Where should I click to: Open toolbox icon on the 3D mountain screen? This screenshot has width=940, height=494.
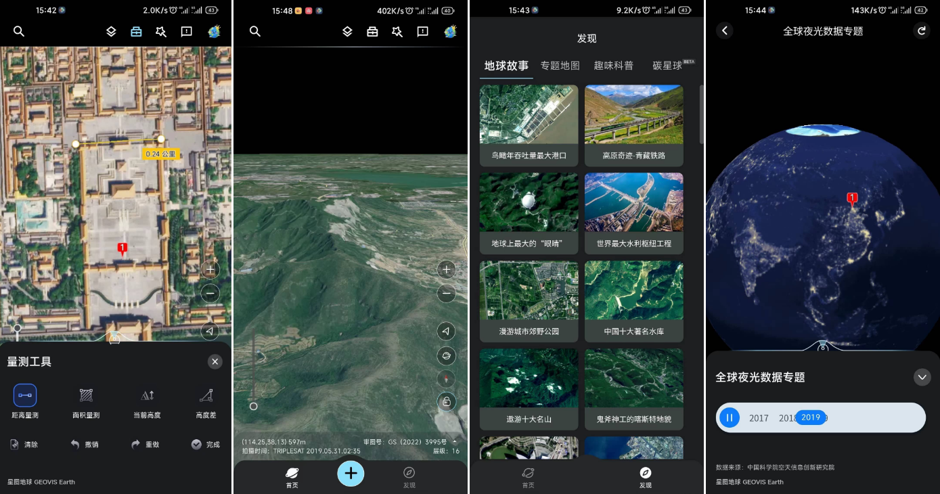point(372,31)
